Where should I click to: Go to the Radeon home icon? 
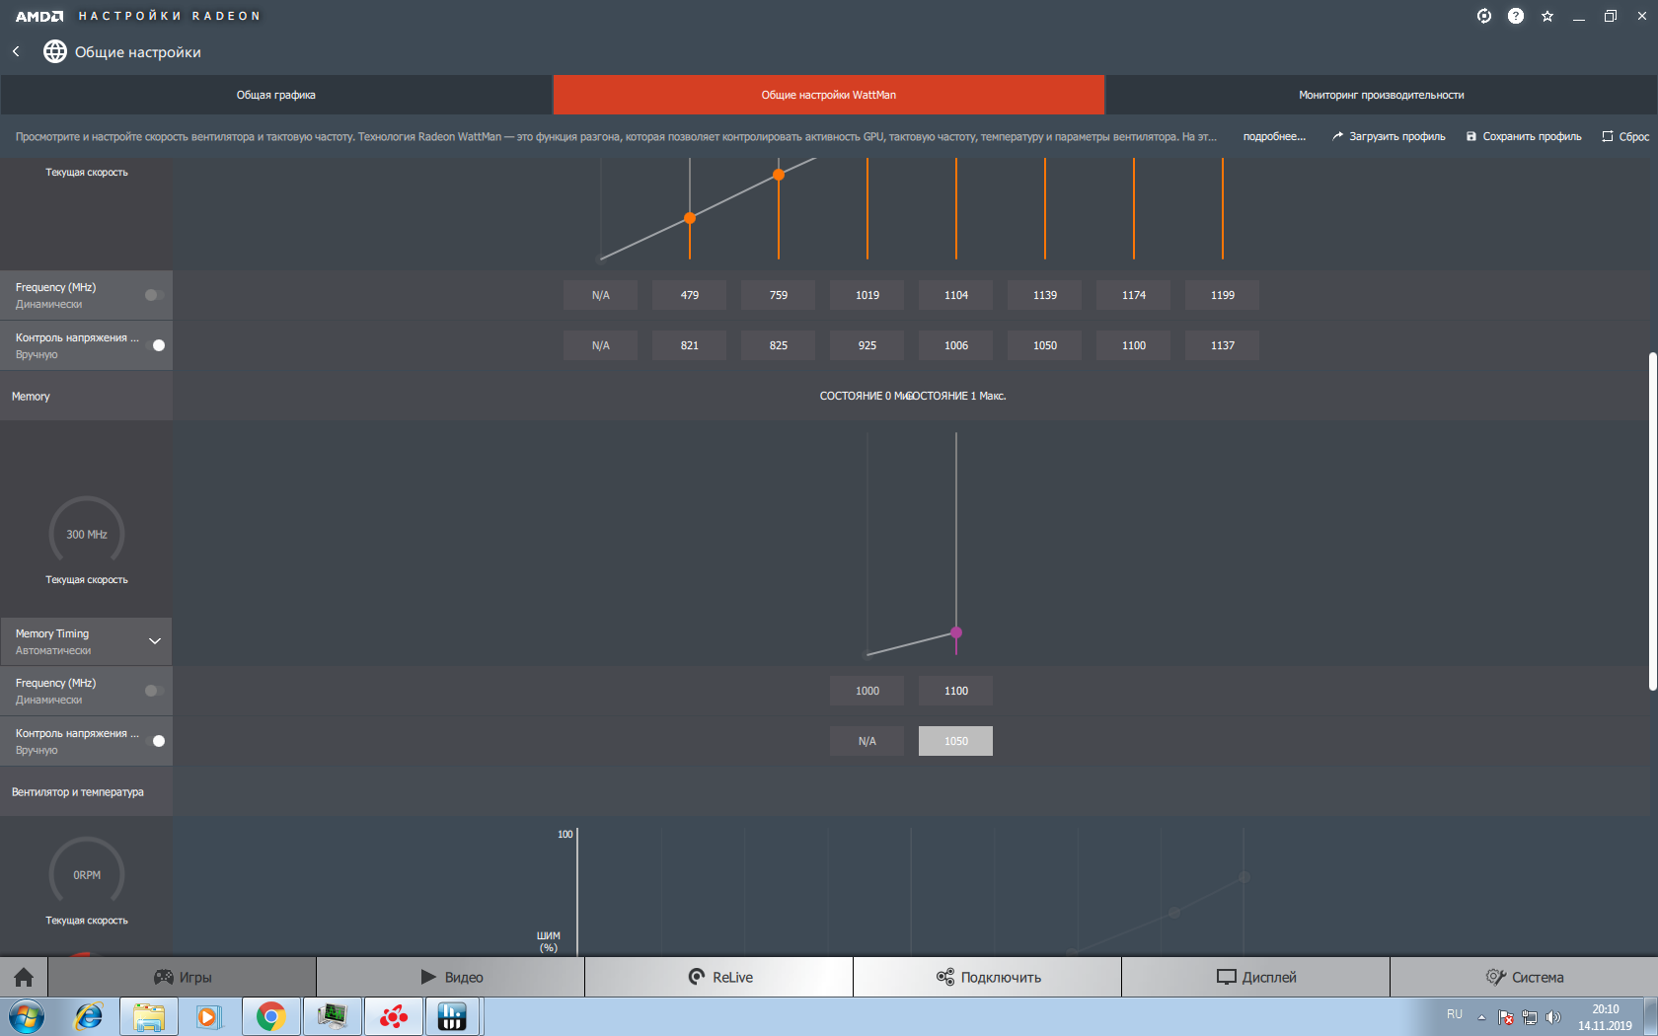pyautogui.click(x=24, y=977)
